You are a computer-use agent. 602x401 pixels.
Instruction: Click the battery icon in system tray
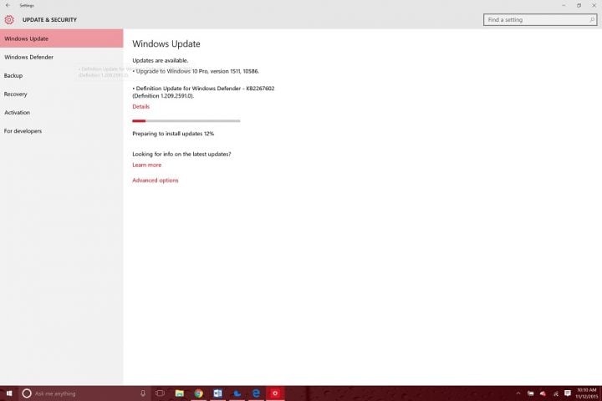click(x=531, y=393)
